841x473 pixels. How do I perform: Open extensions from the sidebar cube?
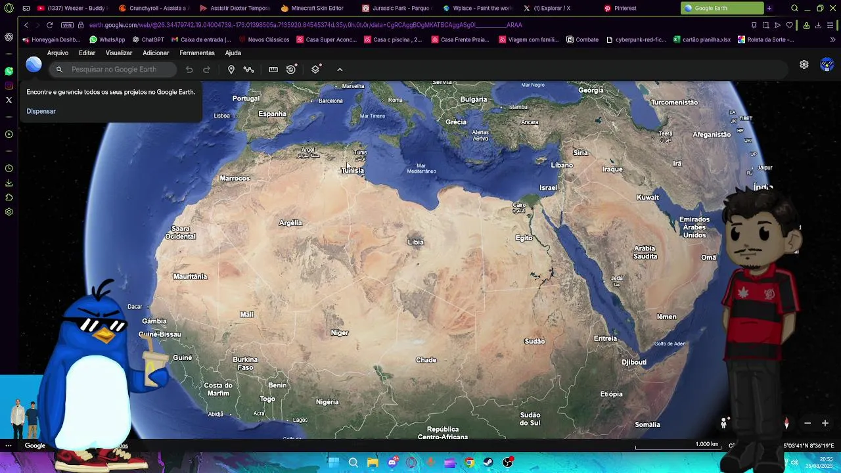9,197
